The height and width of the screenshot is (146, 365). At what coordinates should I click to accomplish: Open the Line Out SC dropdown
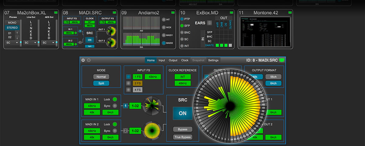pyautogui.click(x=30, y=43)
